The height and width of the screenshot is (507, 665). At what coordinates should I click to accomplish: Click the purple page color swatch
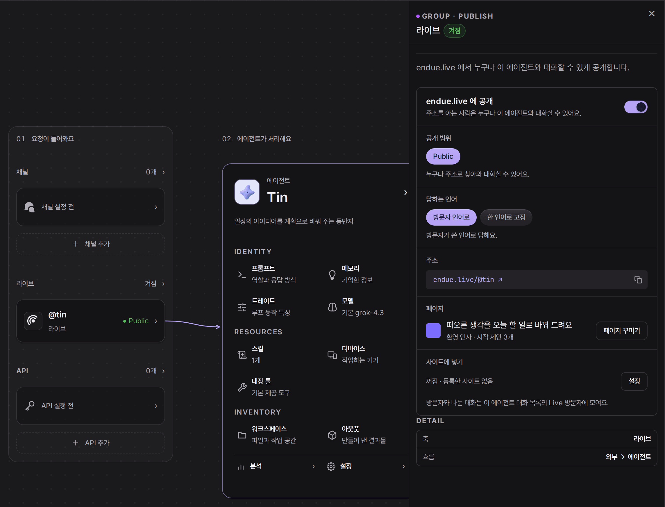pos(433,331)
